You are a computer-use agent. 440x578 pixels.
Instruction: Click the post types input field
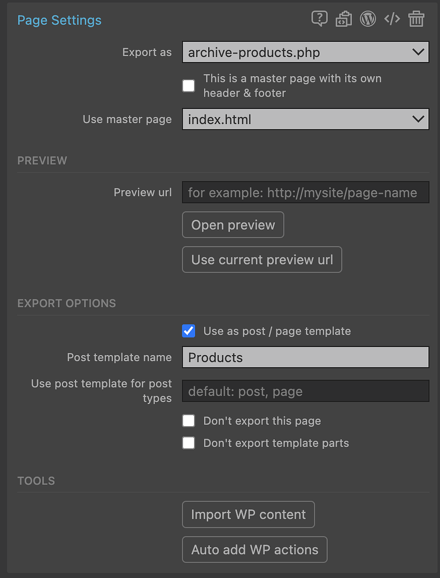click(305, 391)
